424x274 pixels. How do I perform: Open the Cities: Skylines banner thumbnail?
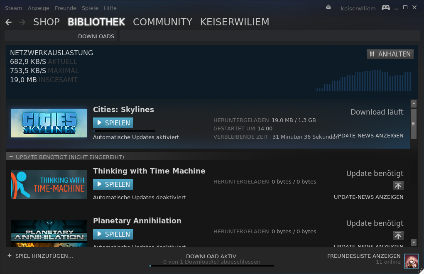coord(49,123)
